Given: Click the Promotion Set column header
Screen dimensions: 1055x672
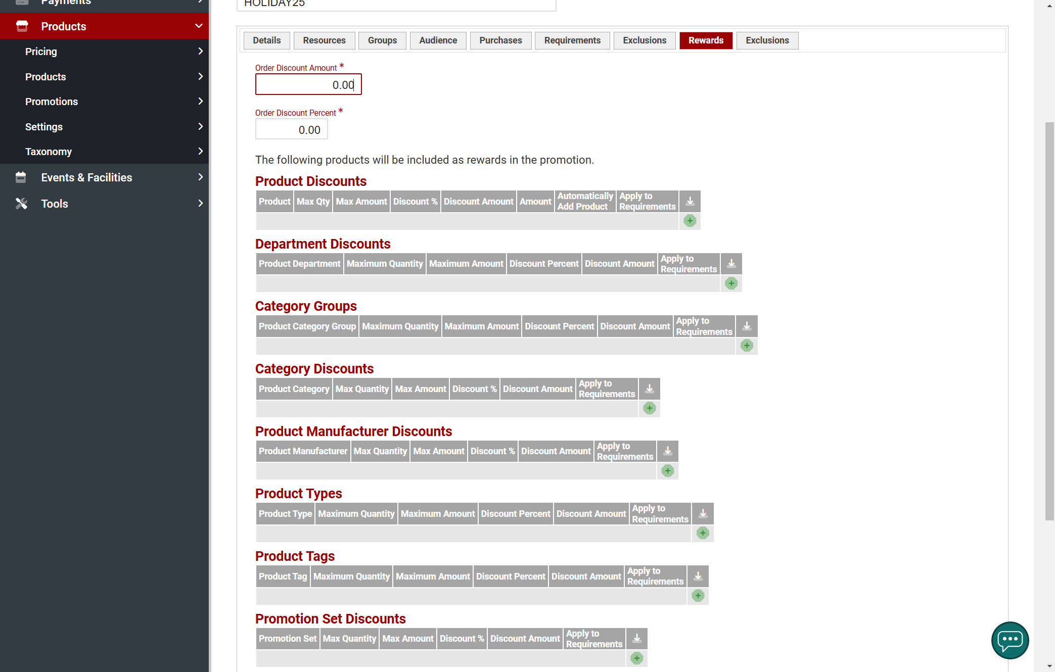Looking at the screenshot, I should pyautogui.click(x=288, y=639).
